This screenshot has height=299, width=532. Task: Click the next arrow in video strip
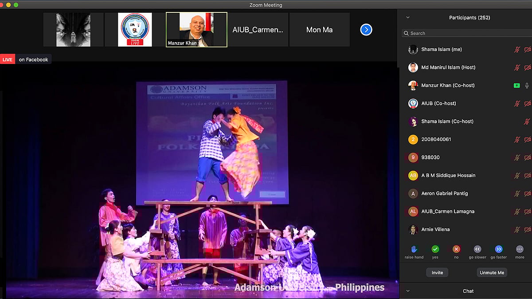click(x=366, y=30)
